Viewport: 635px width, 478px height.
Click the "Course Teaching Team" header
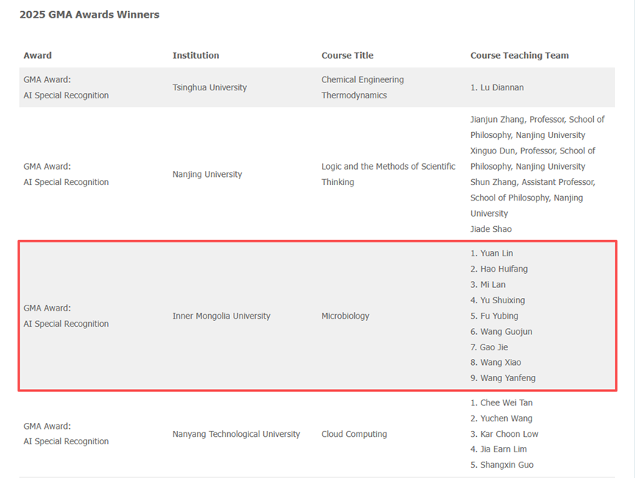click(519, 56)
